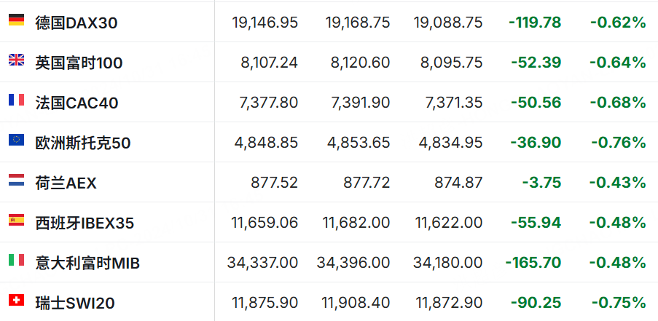658x321 pixels.
Task: Open the 荷兰AEX index link
Action: (x=66, y=183)
